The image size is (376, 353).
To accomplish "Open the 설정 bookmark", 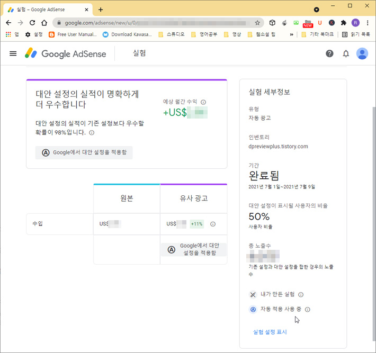I will [34, 34].
